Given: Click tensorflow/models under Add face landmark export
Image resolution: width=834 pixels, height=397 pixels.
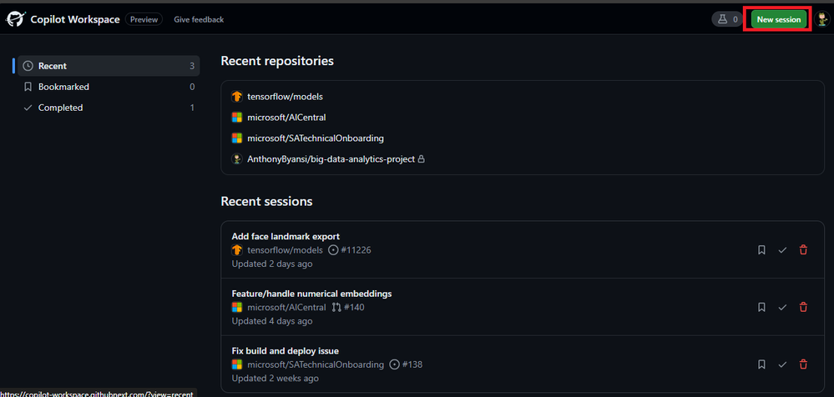Looking at the screenshot, I should [x=285, y=249].
